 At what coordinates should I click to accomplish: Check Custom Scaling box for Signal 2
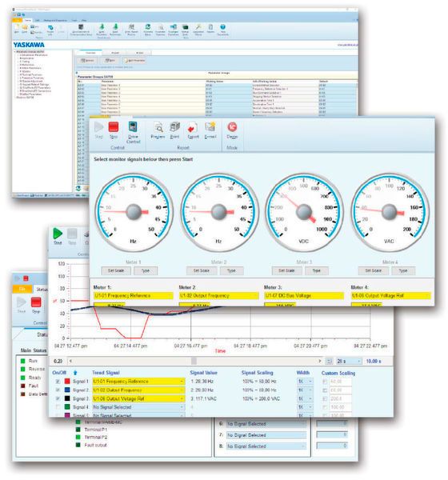326,390
